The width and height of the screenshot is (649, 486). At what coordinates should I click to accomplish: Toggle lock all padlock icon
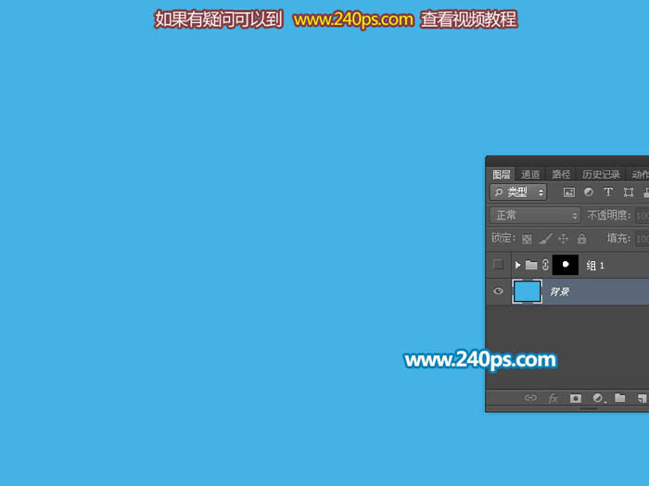(582, 239)
